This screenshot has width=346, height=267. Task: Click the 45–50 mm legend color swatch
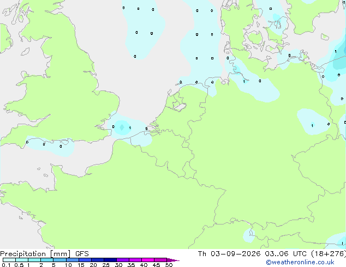pyautogui.click(x=160, y=260)
